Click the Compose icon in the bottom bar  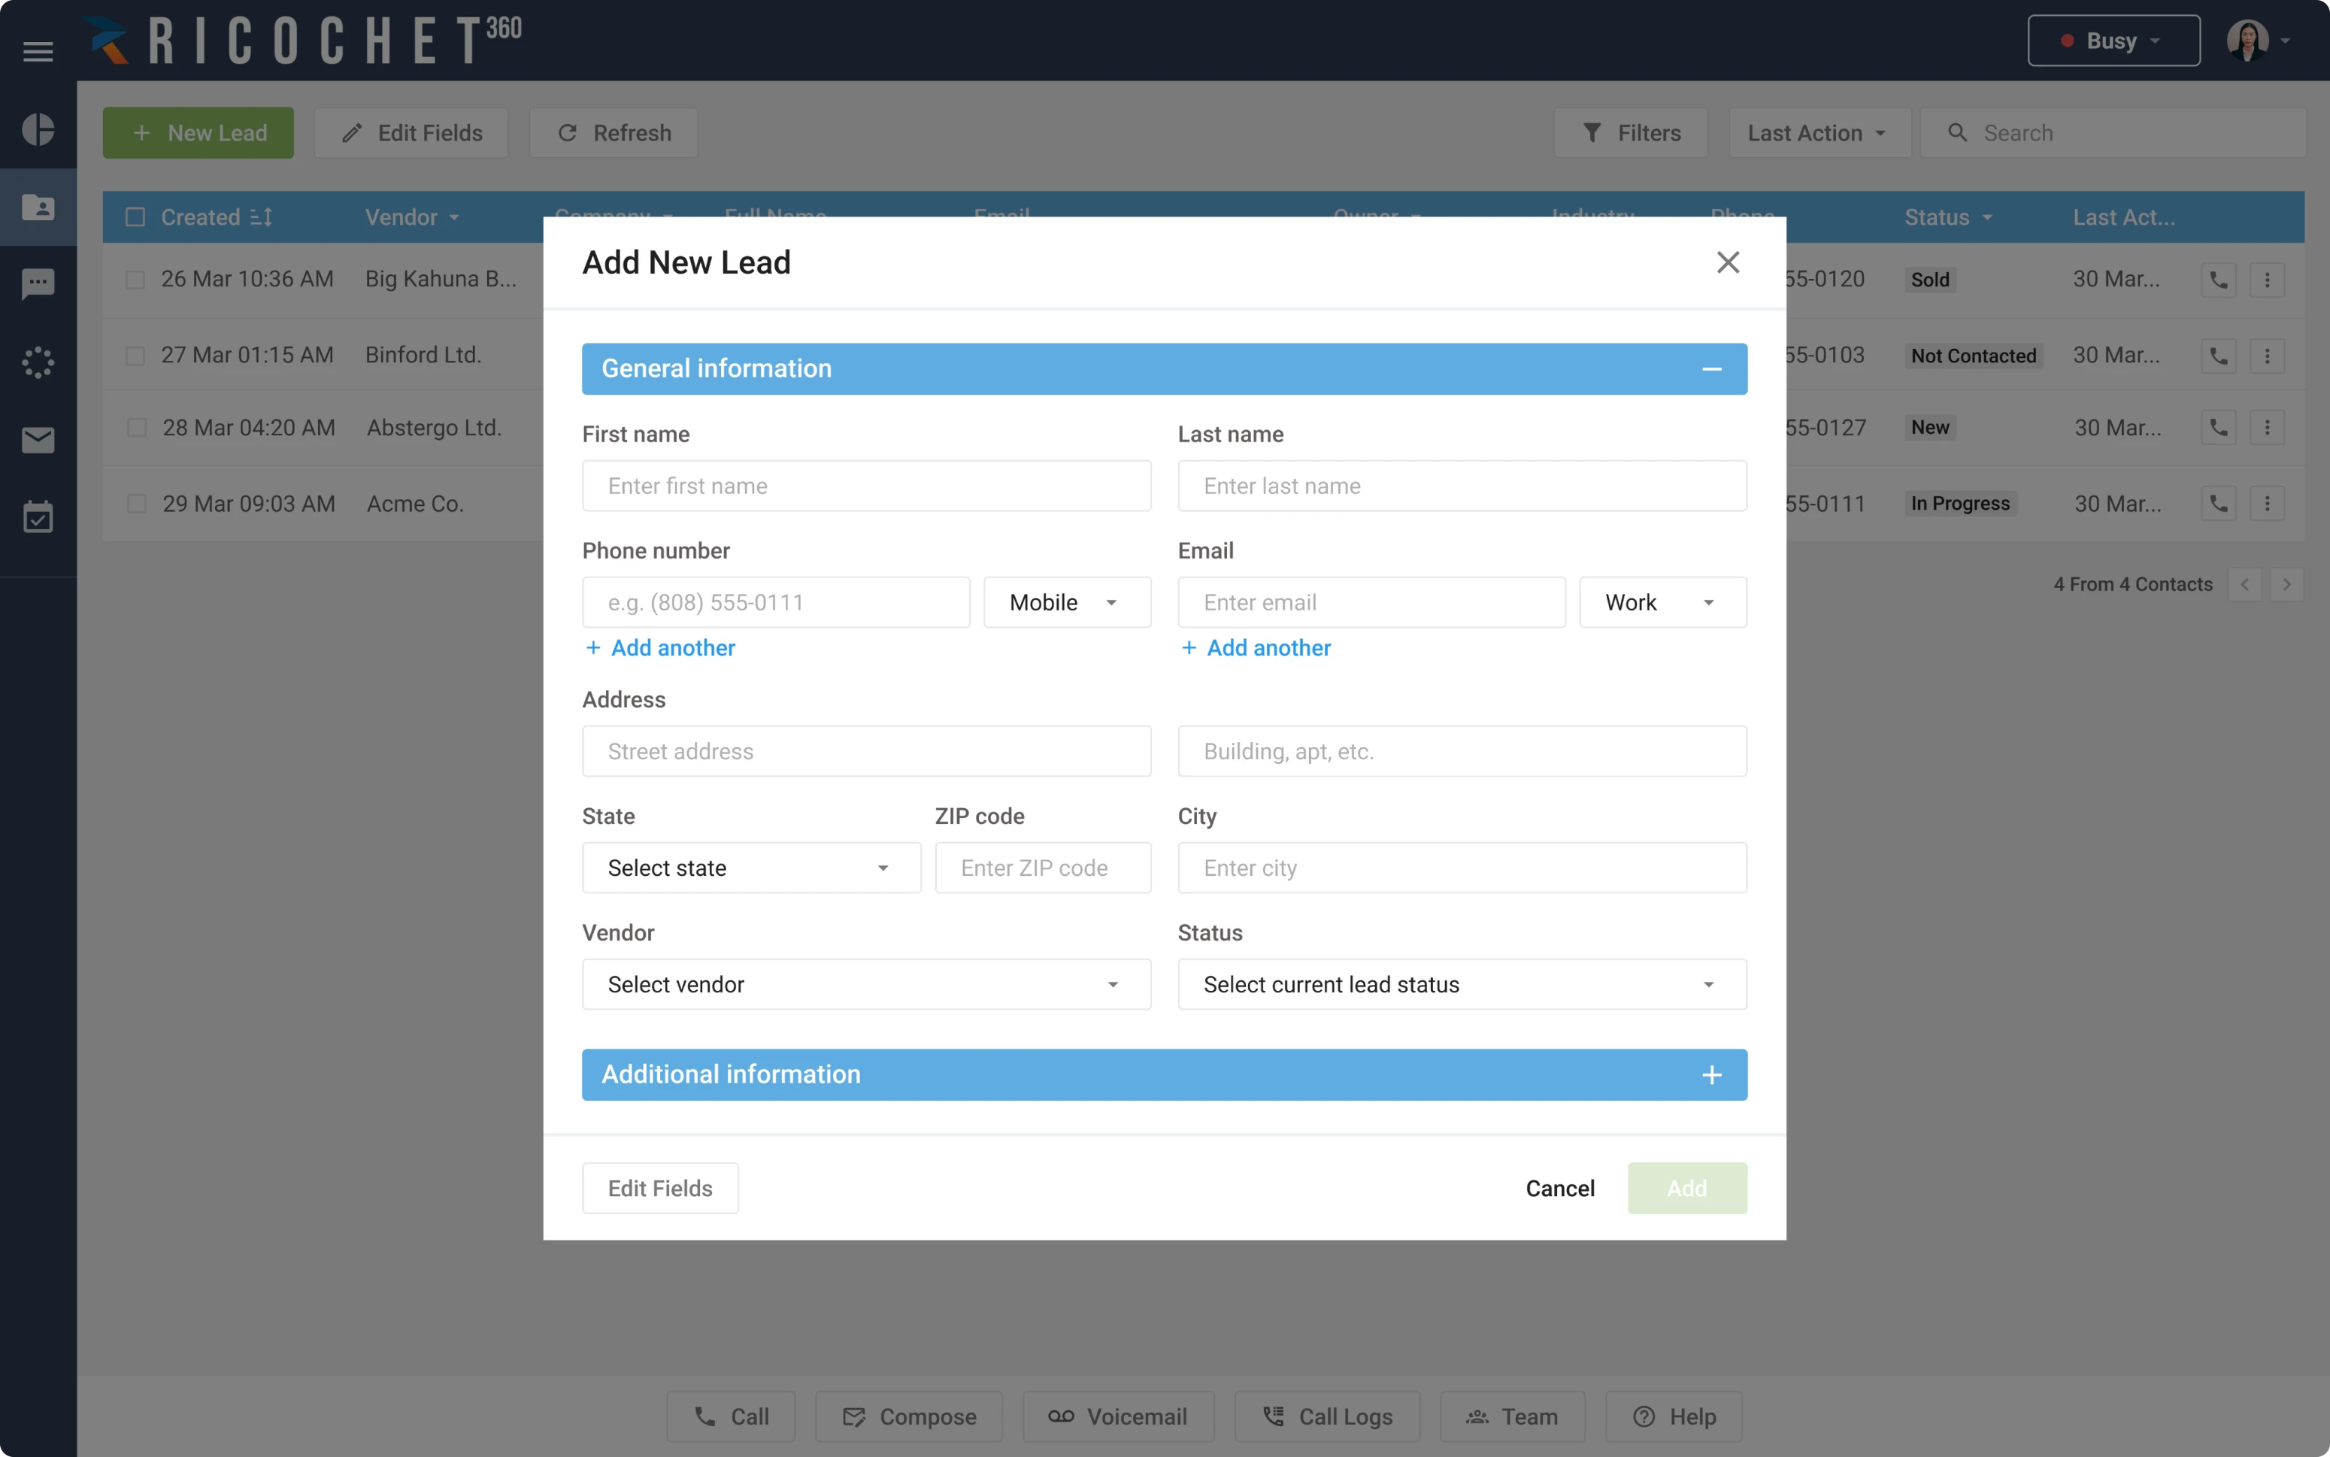tap(856, 1416)
